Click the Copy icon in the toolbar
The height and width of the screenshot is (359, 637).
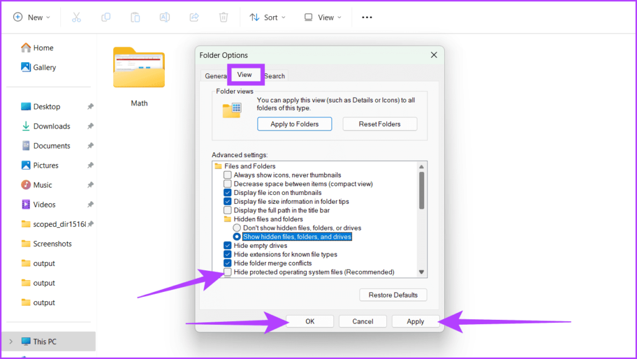point(106,17)
